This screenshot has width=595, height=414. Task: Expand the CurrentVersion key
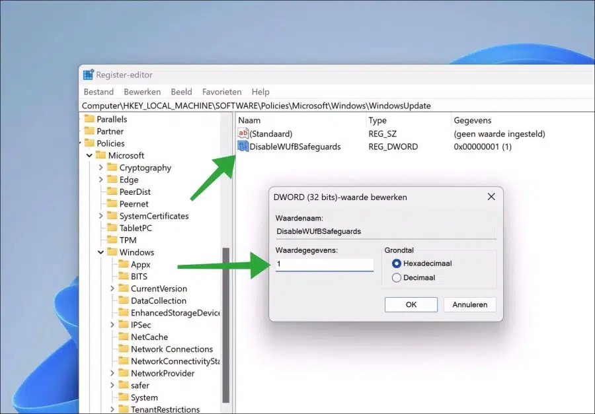[x=112, y=289]
